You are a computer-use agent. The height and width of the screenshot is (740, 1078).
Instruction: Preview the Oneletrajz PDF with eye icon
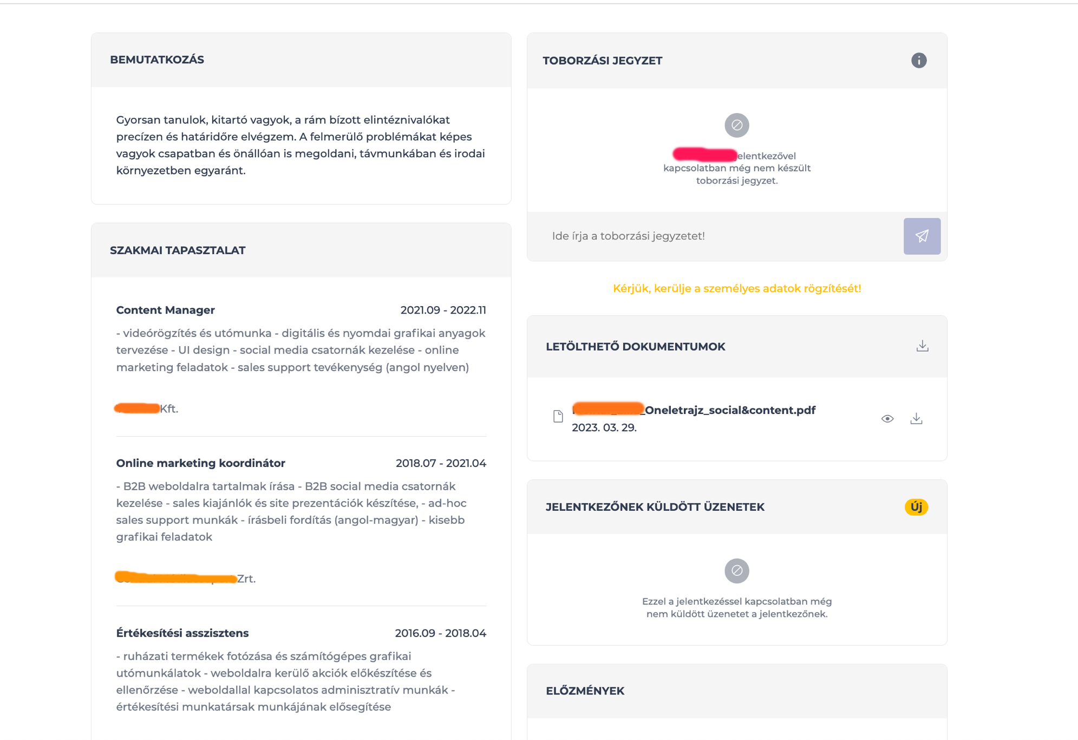click(x=887, y=419)
